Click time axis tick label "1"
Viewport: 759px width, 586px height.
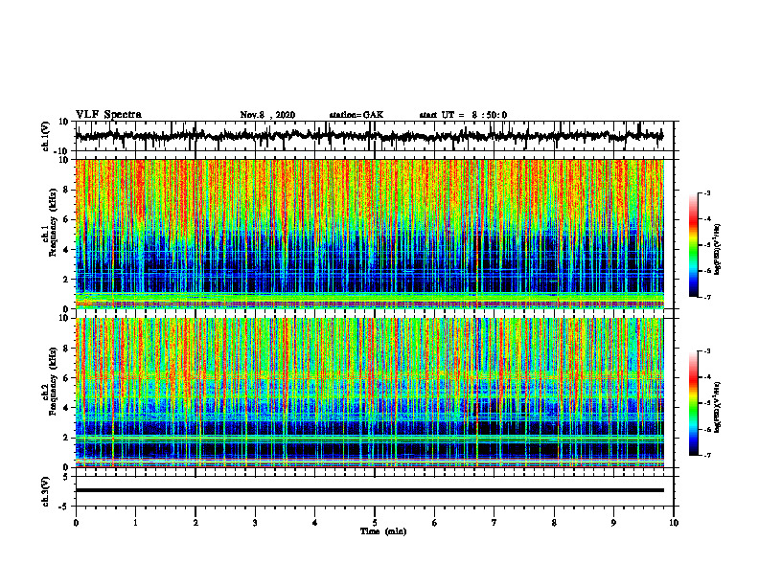[135, 523]
